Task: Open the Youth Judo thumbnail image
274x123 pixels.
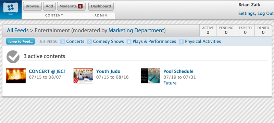Action: tap(83, 75)
